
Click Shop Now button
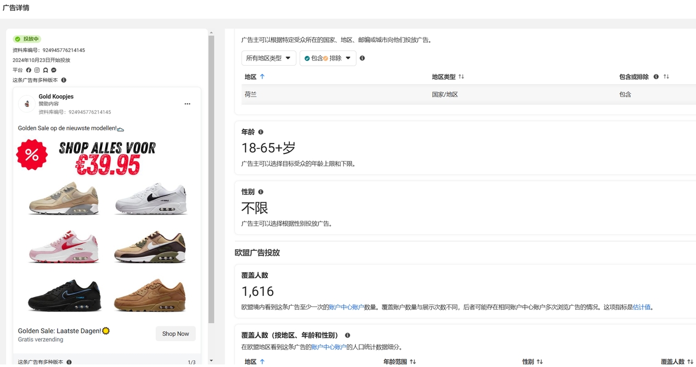[x=176, y=334]
